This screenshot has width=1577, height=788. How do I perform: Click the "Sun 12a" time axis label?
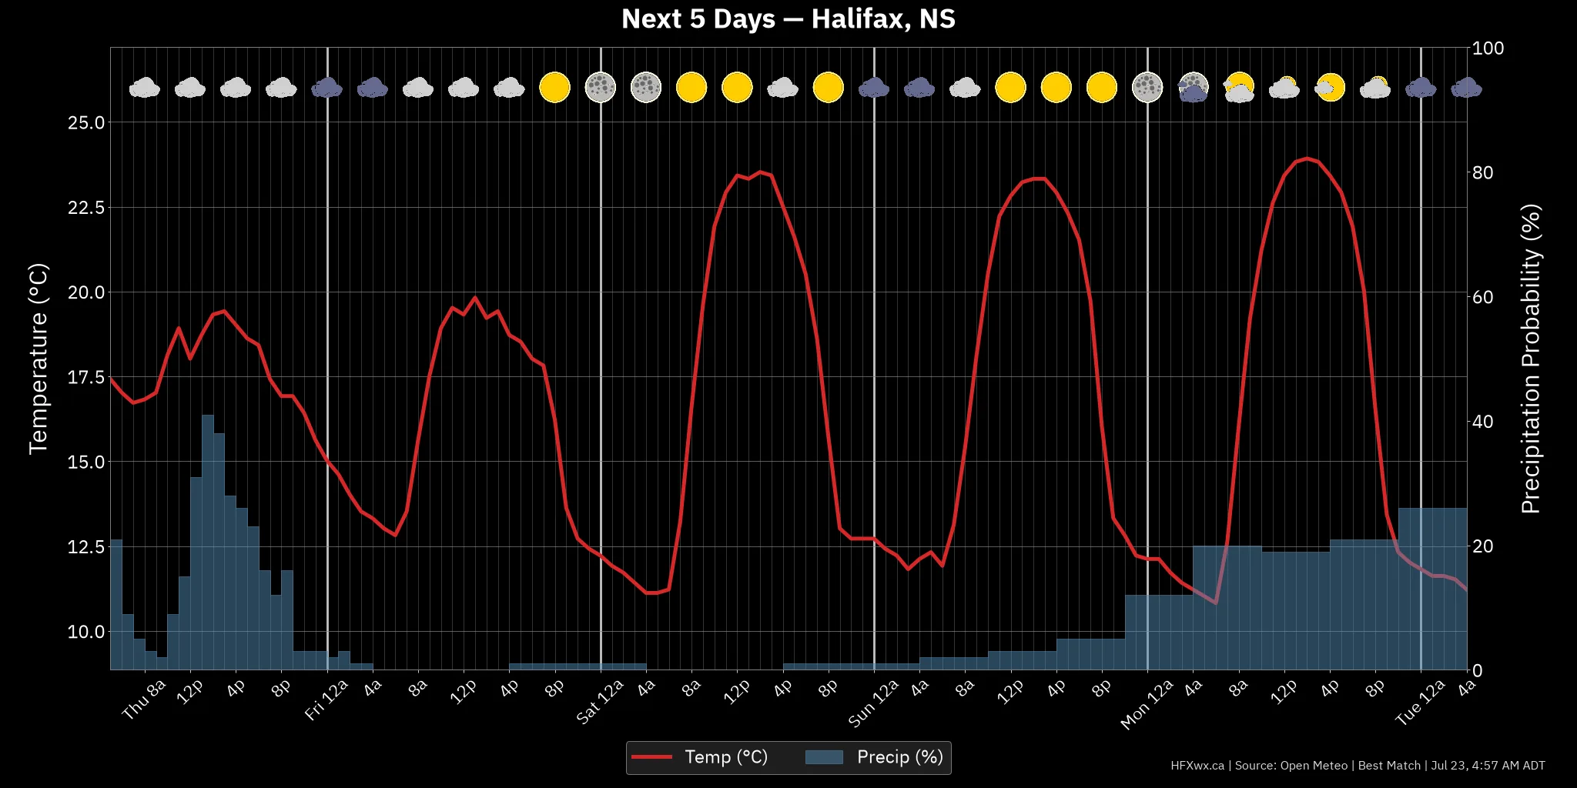point(872,703)
